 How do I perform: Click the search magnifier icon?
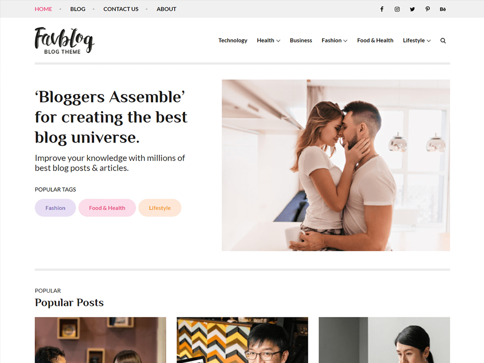pos(443,40)
